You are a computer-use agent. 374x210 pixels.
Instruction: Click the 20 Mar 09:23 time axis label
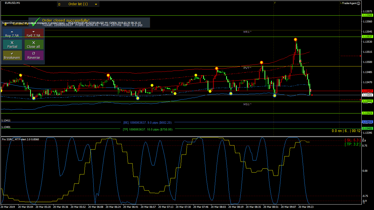[306, 207]
